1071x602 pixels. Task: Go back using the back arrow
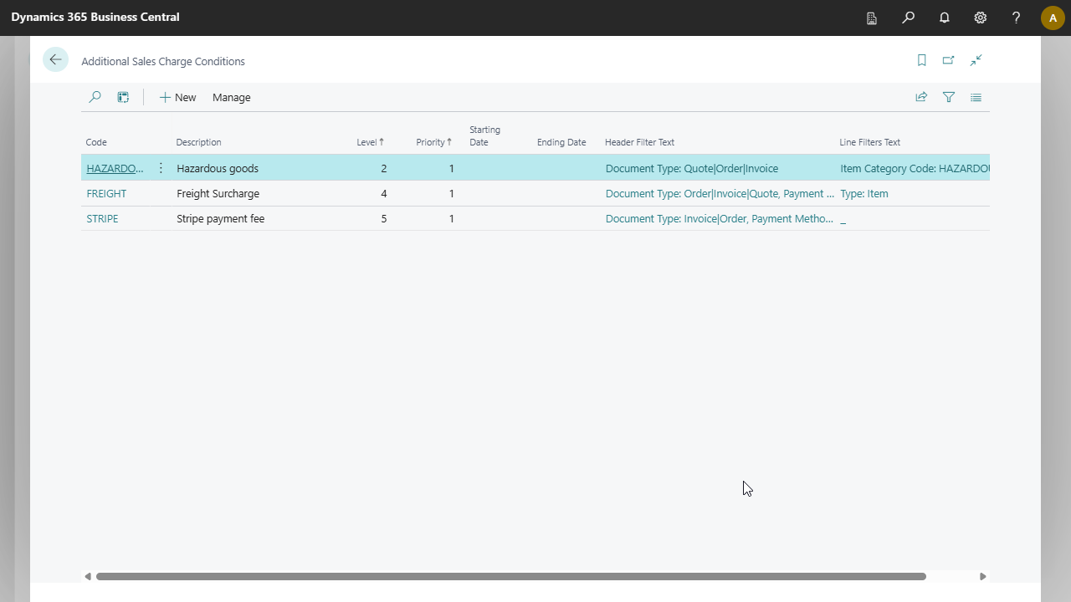[x=55, y=59]
